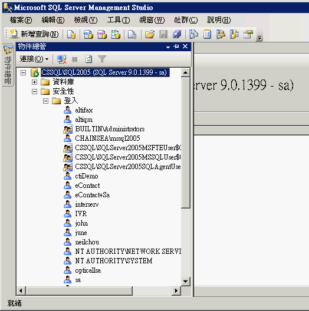Select the interserv login
The image size is (309, 311).
point(87,204)
